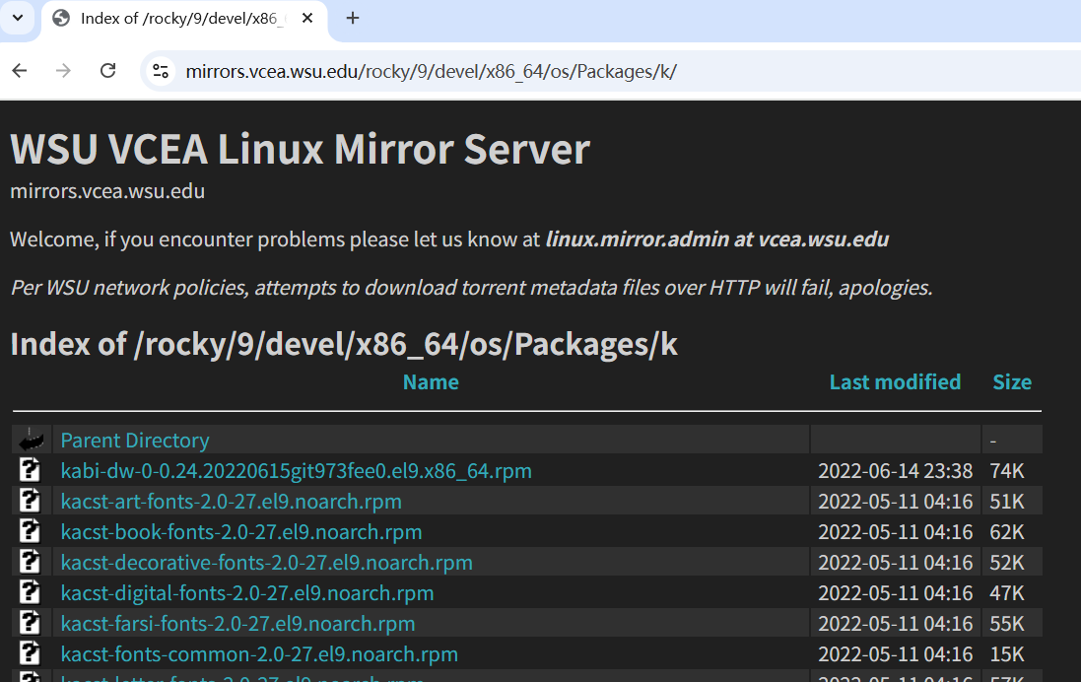Image resolution: width=1081 pixels, height=682 pixels.
Task: Click the torrent metadata policy notice
Action: click(472, 288)
